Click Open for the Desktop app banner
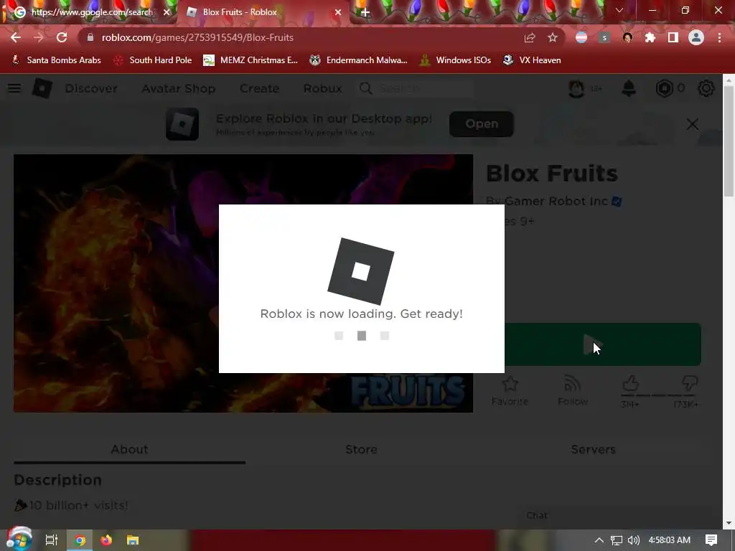Image resolution: width=735 pixels, height=551 pixels. [x=482, y=123]
